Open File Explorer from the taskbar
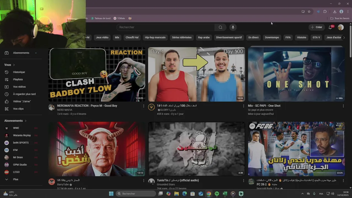Image resolution: width=352 pixels, height=198 pixels. coord(177,194)
